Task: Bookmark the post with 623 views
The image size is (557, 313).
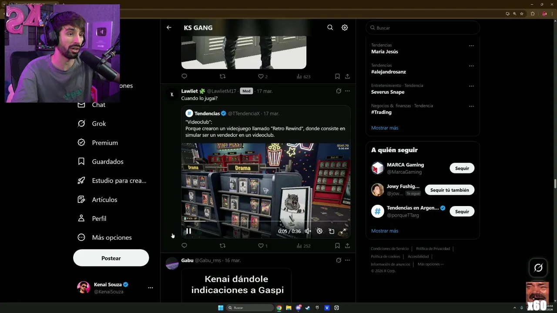Action: [337, 76]
